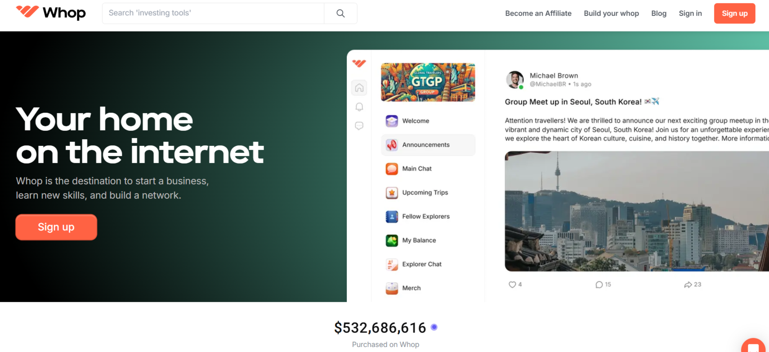
Task: Click the Explorer Chat icon
Action: click(x=392, y=265)
